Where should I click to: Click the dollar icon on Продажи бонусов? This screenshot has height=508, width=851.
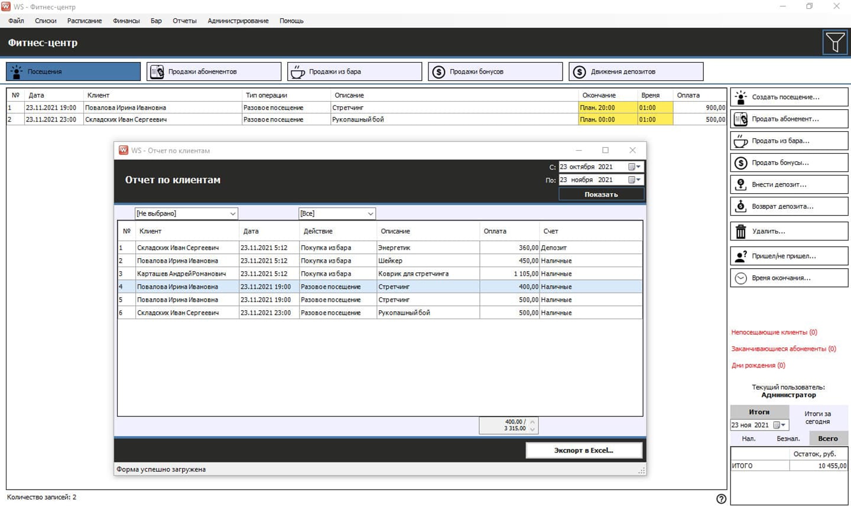(x=439, y=72)
